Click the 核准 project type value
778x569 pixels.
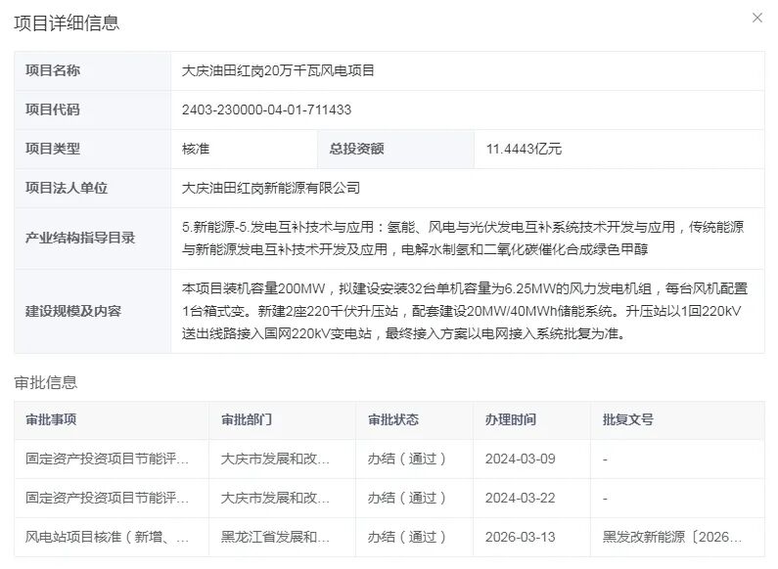[196, 149]
